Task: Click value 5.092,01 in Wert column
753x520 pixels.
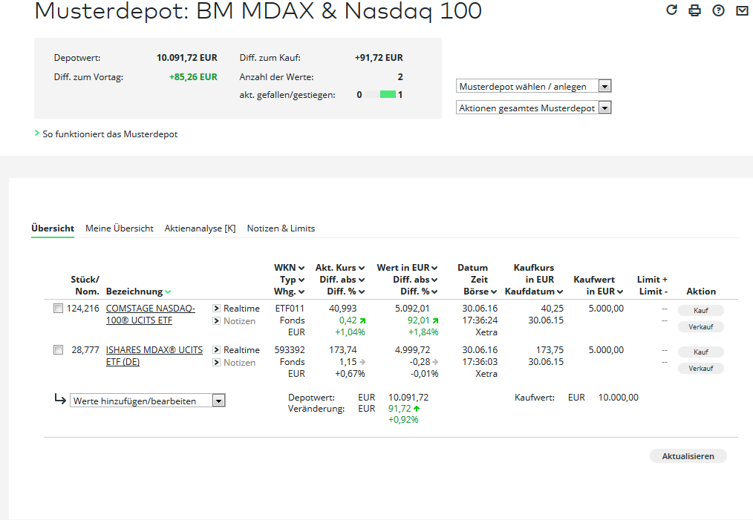Action: (x=412, y=309)
